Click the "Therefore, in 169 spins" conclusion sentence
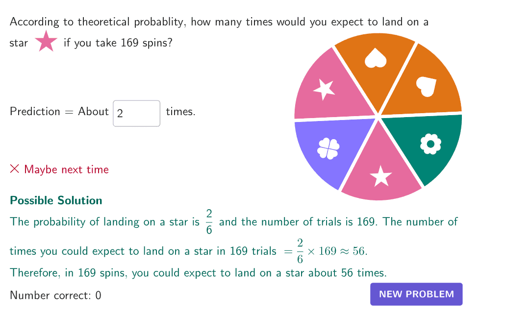 [x=198, y=273]
